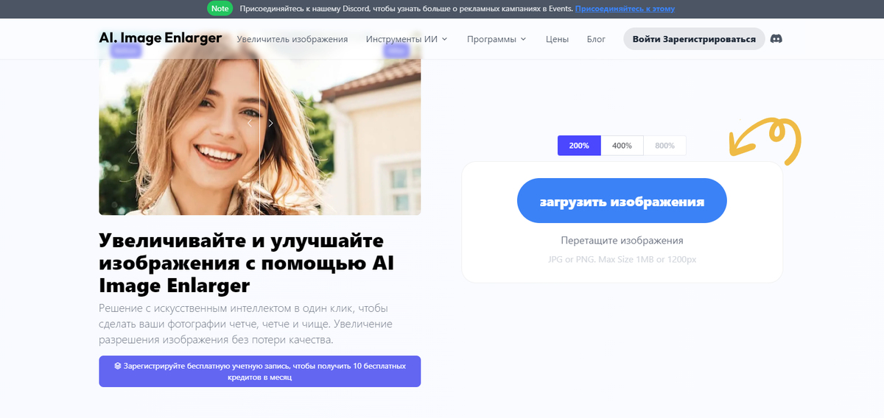Open the Блог page
This screenshot has height=418, width=884.
point(596,39)
